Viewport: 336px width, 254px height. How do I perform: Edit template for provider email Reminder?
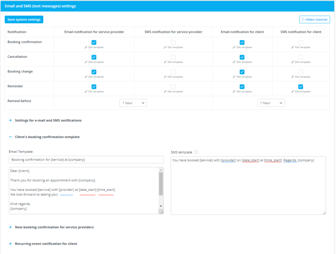click(94, 92)
